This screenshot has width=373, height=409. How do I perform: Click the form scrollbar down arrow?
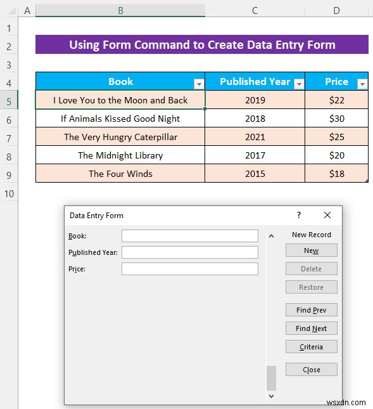tap(271, 396)
